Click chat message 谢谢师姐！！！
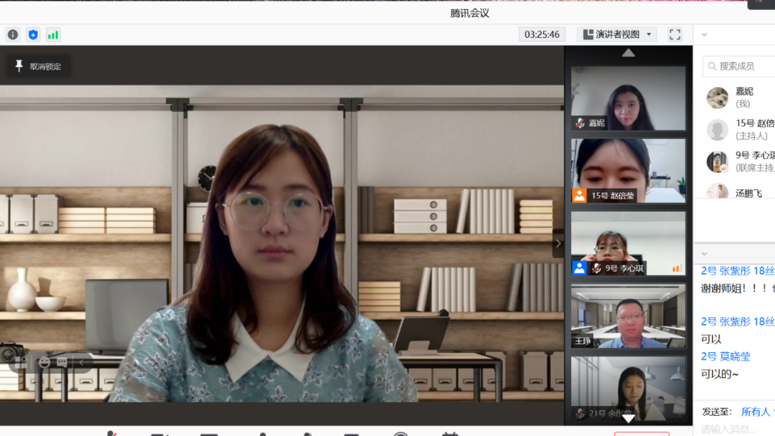775x436 pixels. [736, 288]
